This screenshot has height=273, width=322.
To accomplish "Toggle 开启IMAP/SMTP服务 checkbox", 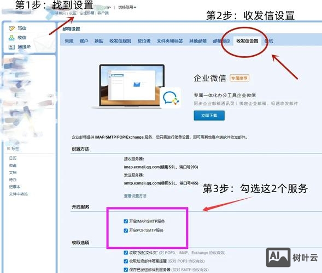I will click(x=126, y=221).
